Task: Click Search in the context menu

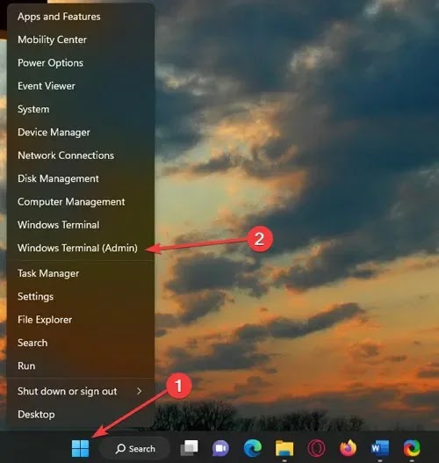Action: (x=80, y=343)
